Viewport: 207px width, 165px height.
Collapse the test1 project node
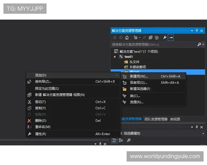pyautogui.click(x=115, y=57)
